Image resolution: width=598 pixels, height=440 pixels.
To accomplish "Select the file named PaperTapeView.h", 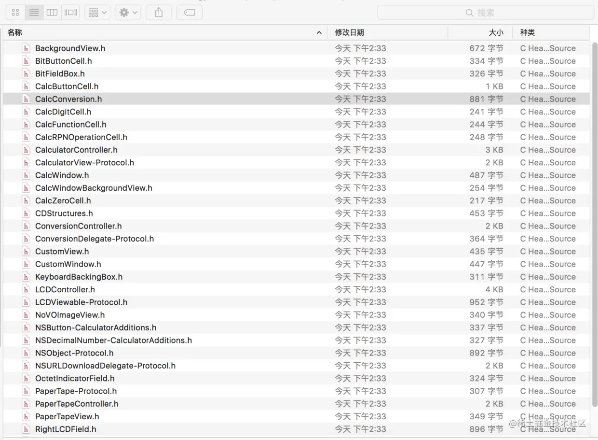I will pos(67,416).
